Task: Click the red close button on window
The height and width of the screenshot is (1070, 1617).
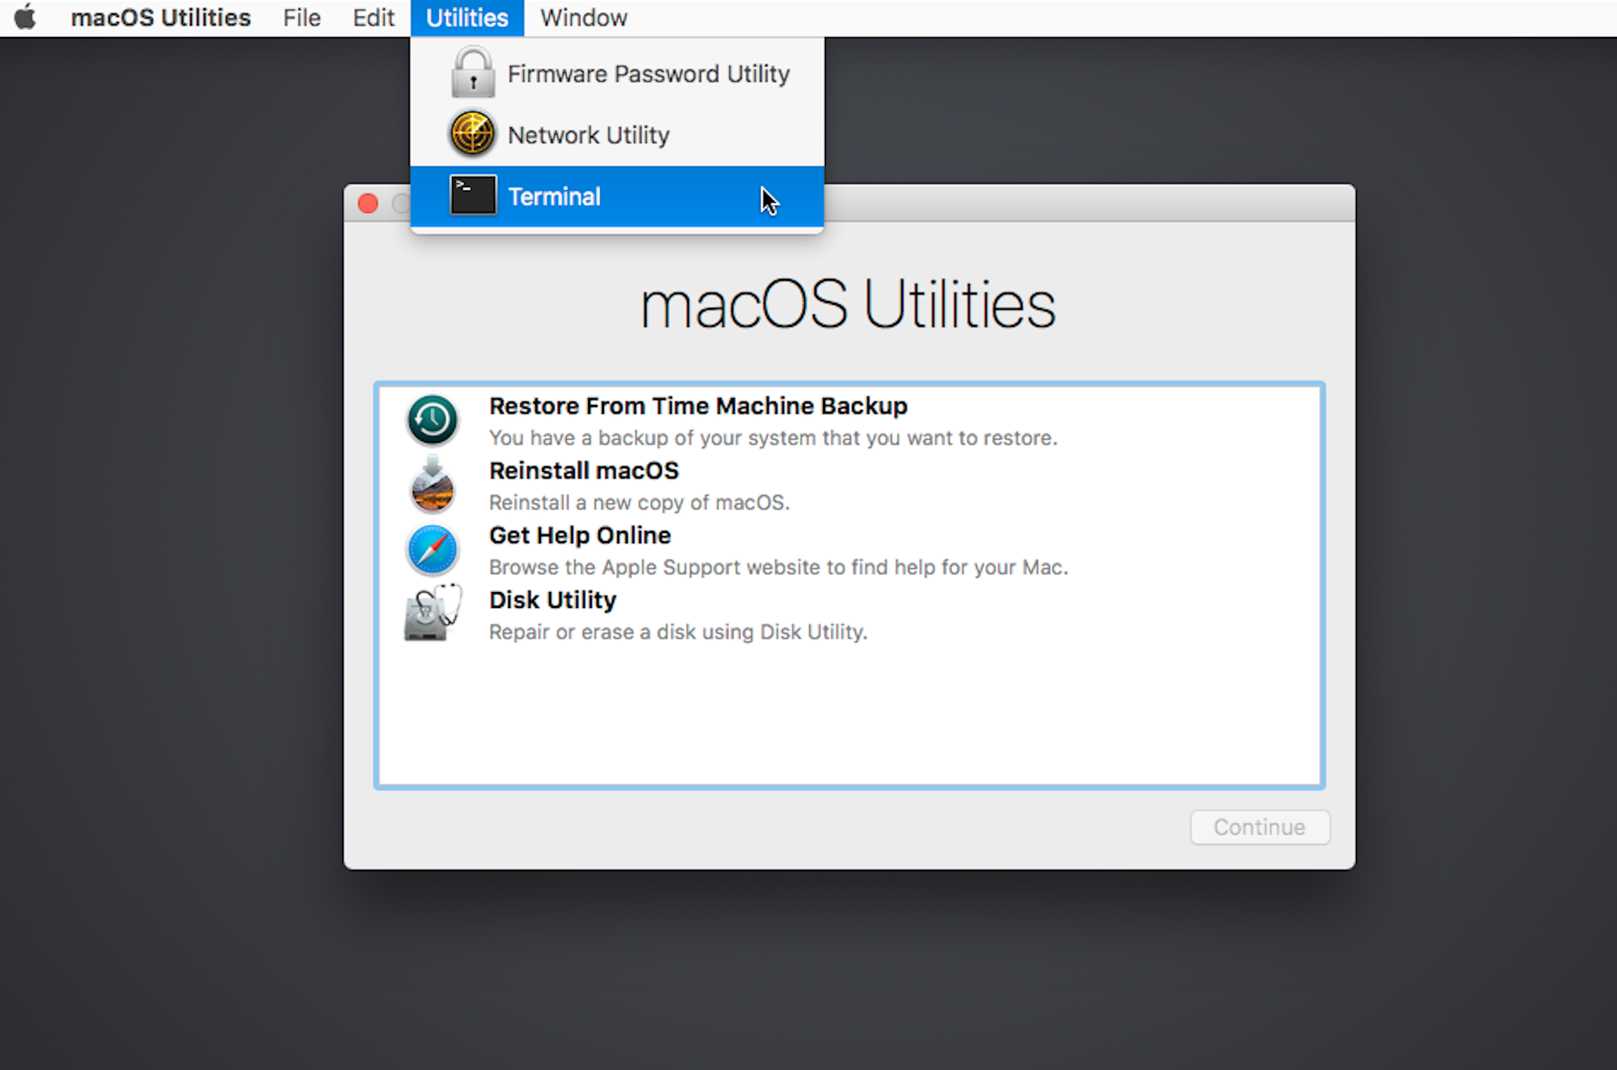Action: click(369, 202)
